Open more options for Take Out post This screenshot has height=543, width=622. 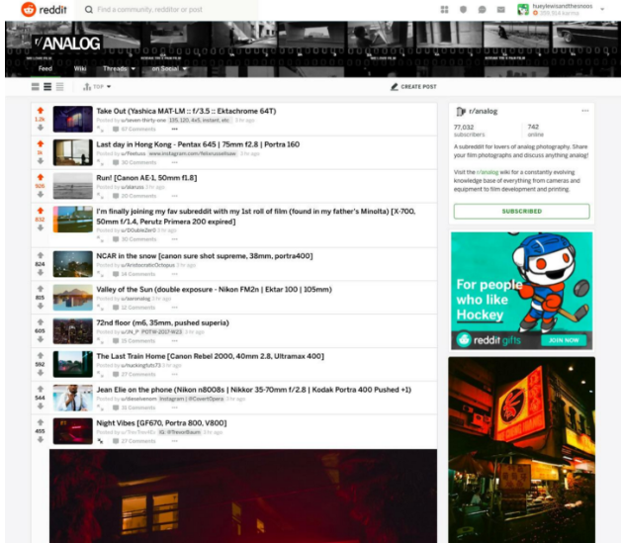coord(175,129)
